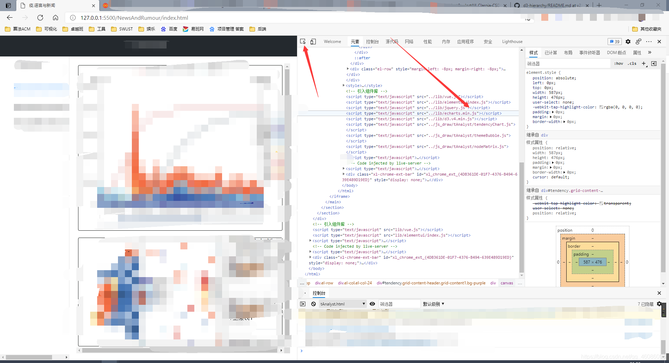
Task: Expand the border-width shorthand in element.style
Action: click(x=565, y=122)
